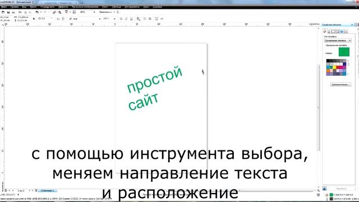Click the edit text icon

coord(162,19)
